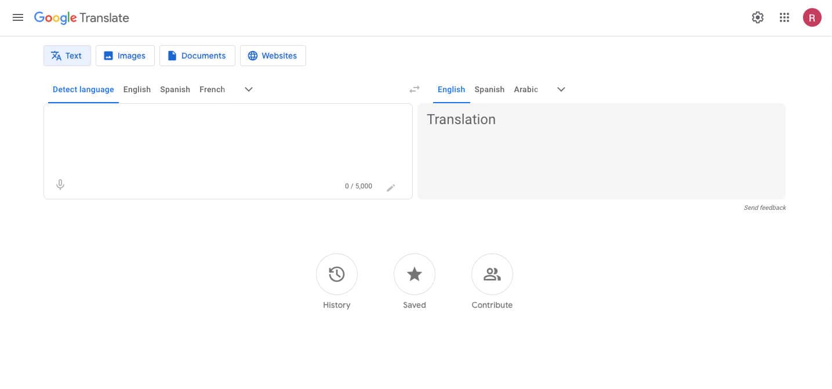Switch to Documents translation mode
This screenshot has width=832, height=389.
pyautogui.click(x=197, y=56)
